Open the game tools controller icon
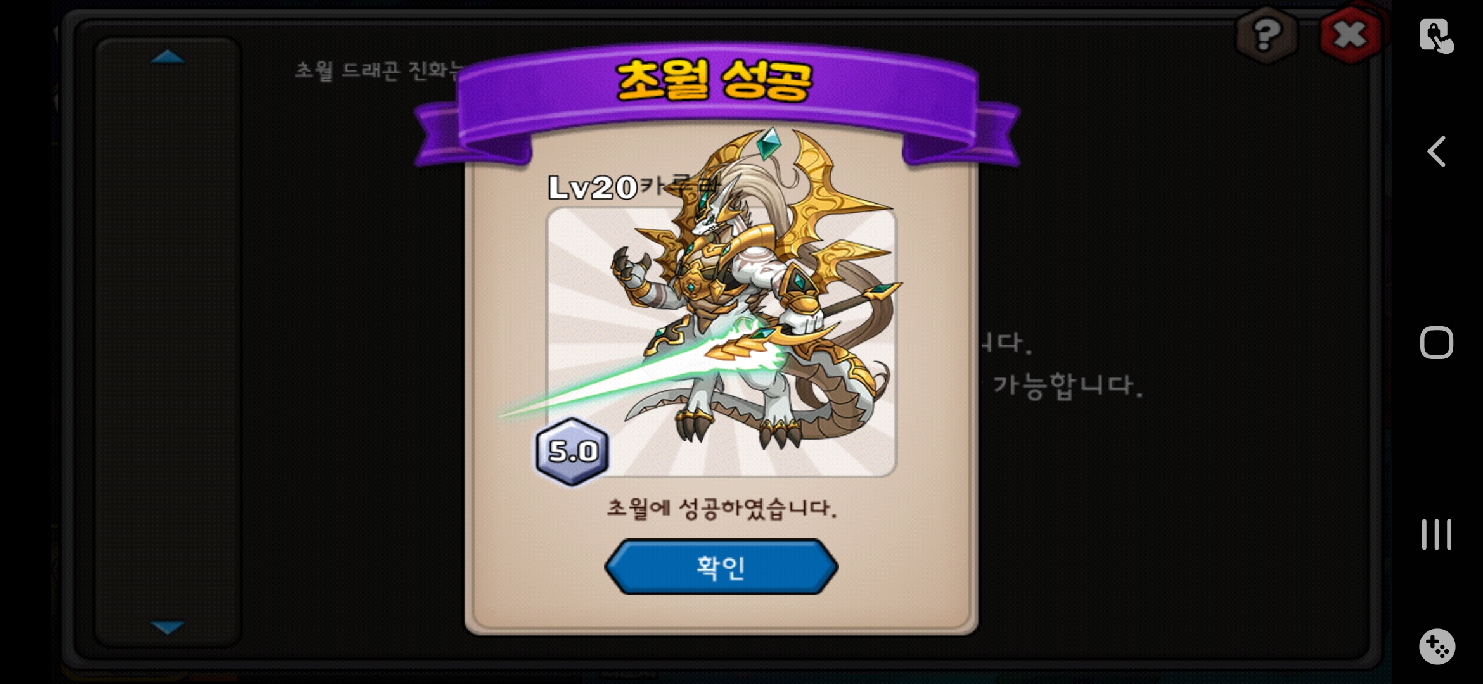1483x684 pixels. [x=1437, y=647]
